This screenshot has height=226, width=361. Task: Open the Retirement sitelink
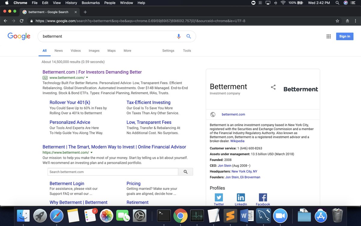pos(137,202)
